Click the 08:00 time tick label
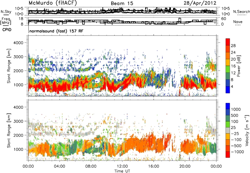This screenshot has width=250, height=173. [x=91, y=166]
